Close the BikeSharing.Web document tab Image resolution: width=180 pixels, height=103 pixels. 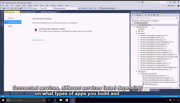(19, 12)
